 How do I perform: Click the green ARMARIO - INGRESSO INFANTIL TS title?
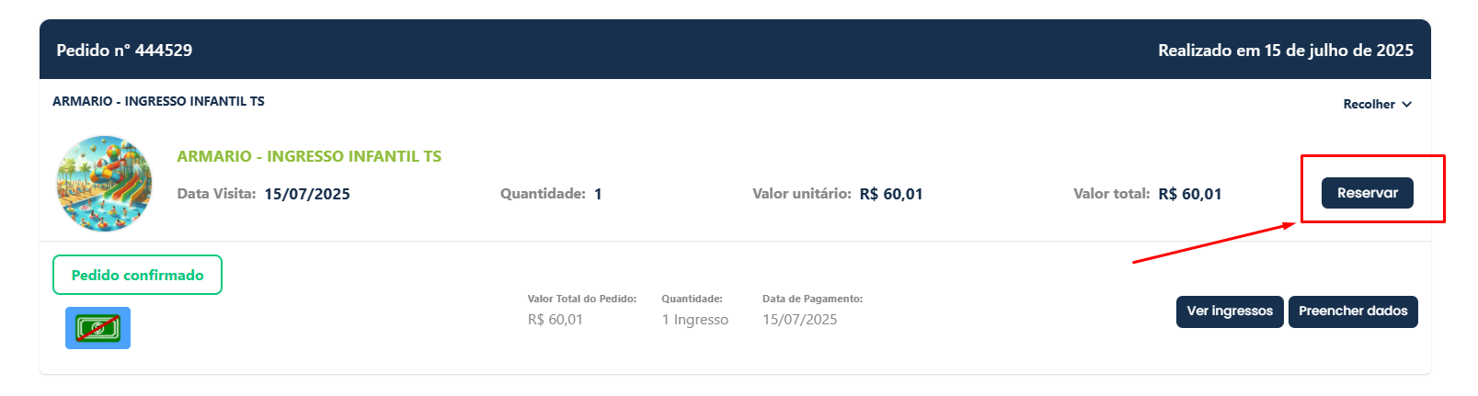(x=309, y=156)
